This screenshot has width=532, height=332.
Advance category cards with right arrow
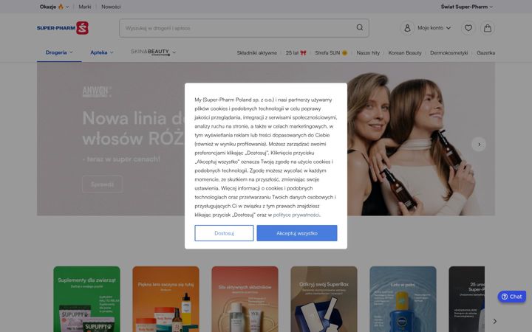coord(494,321)
